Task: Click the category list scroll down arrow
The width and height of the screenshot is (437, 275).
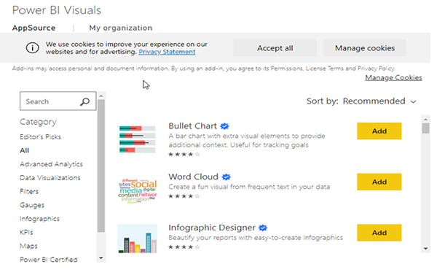Action: (101, 258)
